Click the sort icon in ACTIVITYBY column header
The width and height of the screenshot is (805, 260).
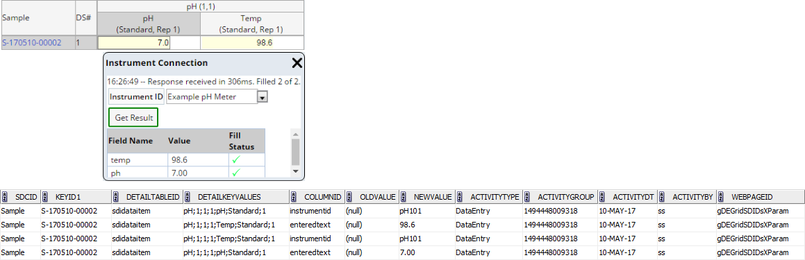coord(663,197)
